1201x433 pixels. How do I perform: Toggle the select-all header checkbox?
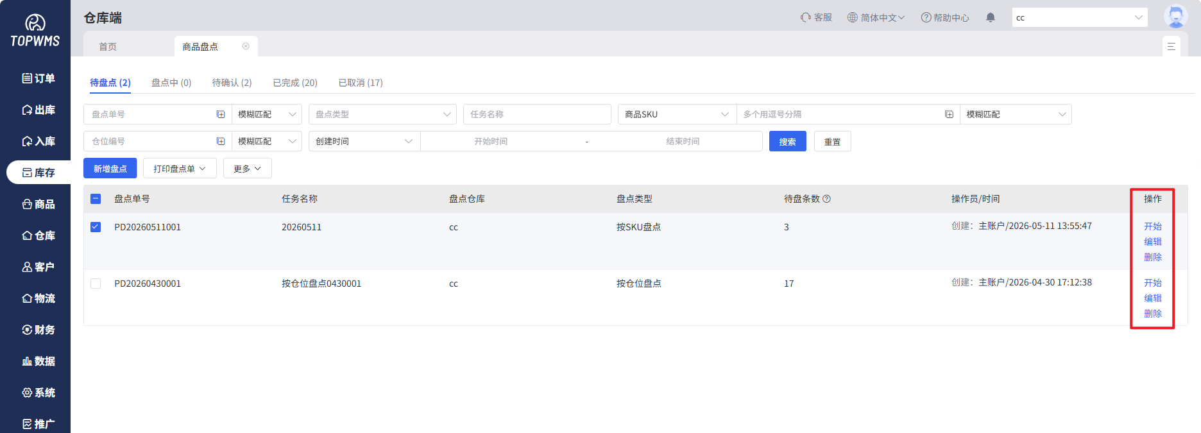click(96, 199)
